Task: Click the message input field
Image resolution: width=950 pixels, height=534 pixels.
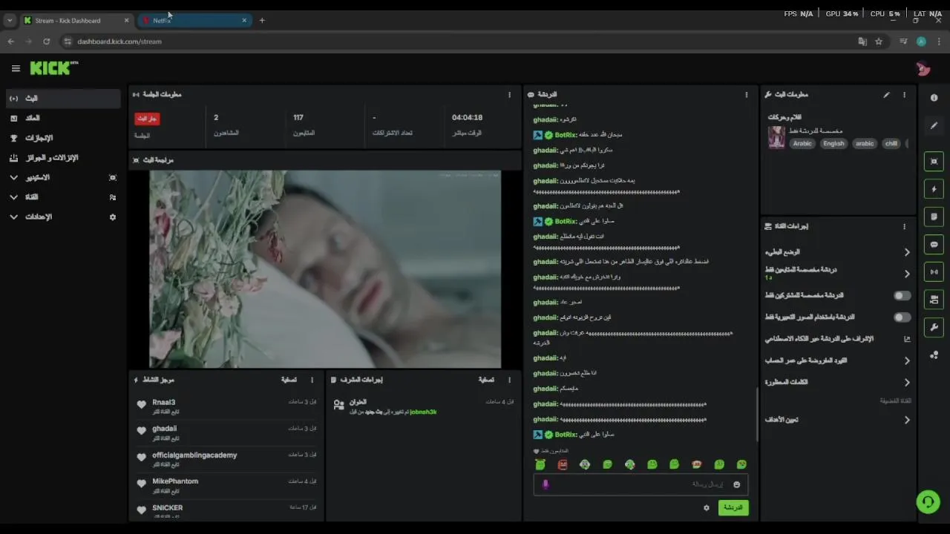Action: pyautogui.click(x=640, y=484)
